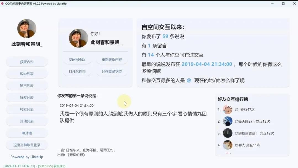
Task: Click the sidebar profile avatar
Action: [x=27, y=28]
